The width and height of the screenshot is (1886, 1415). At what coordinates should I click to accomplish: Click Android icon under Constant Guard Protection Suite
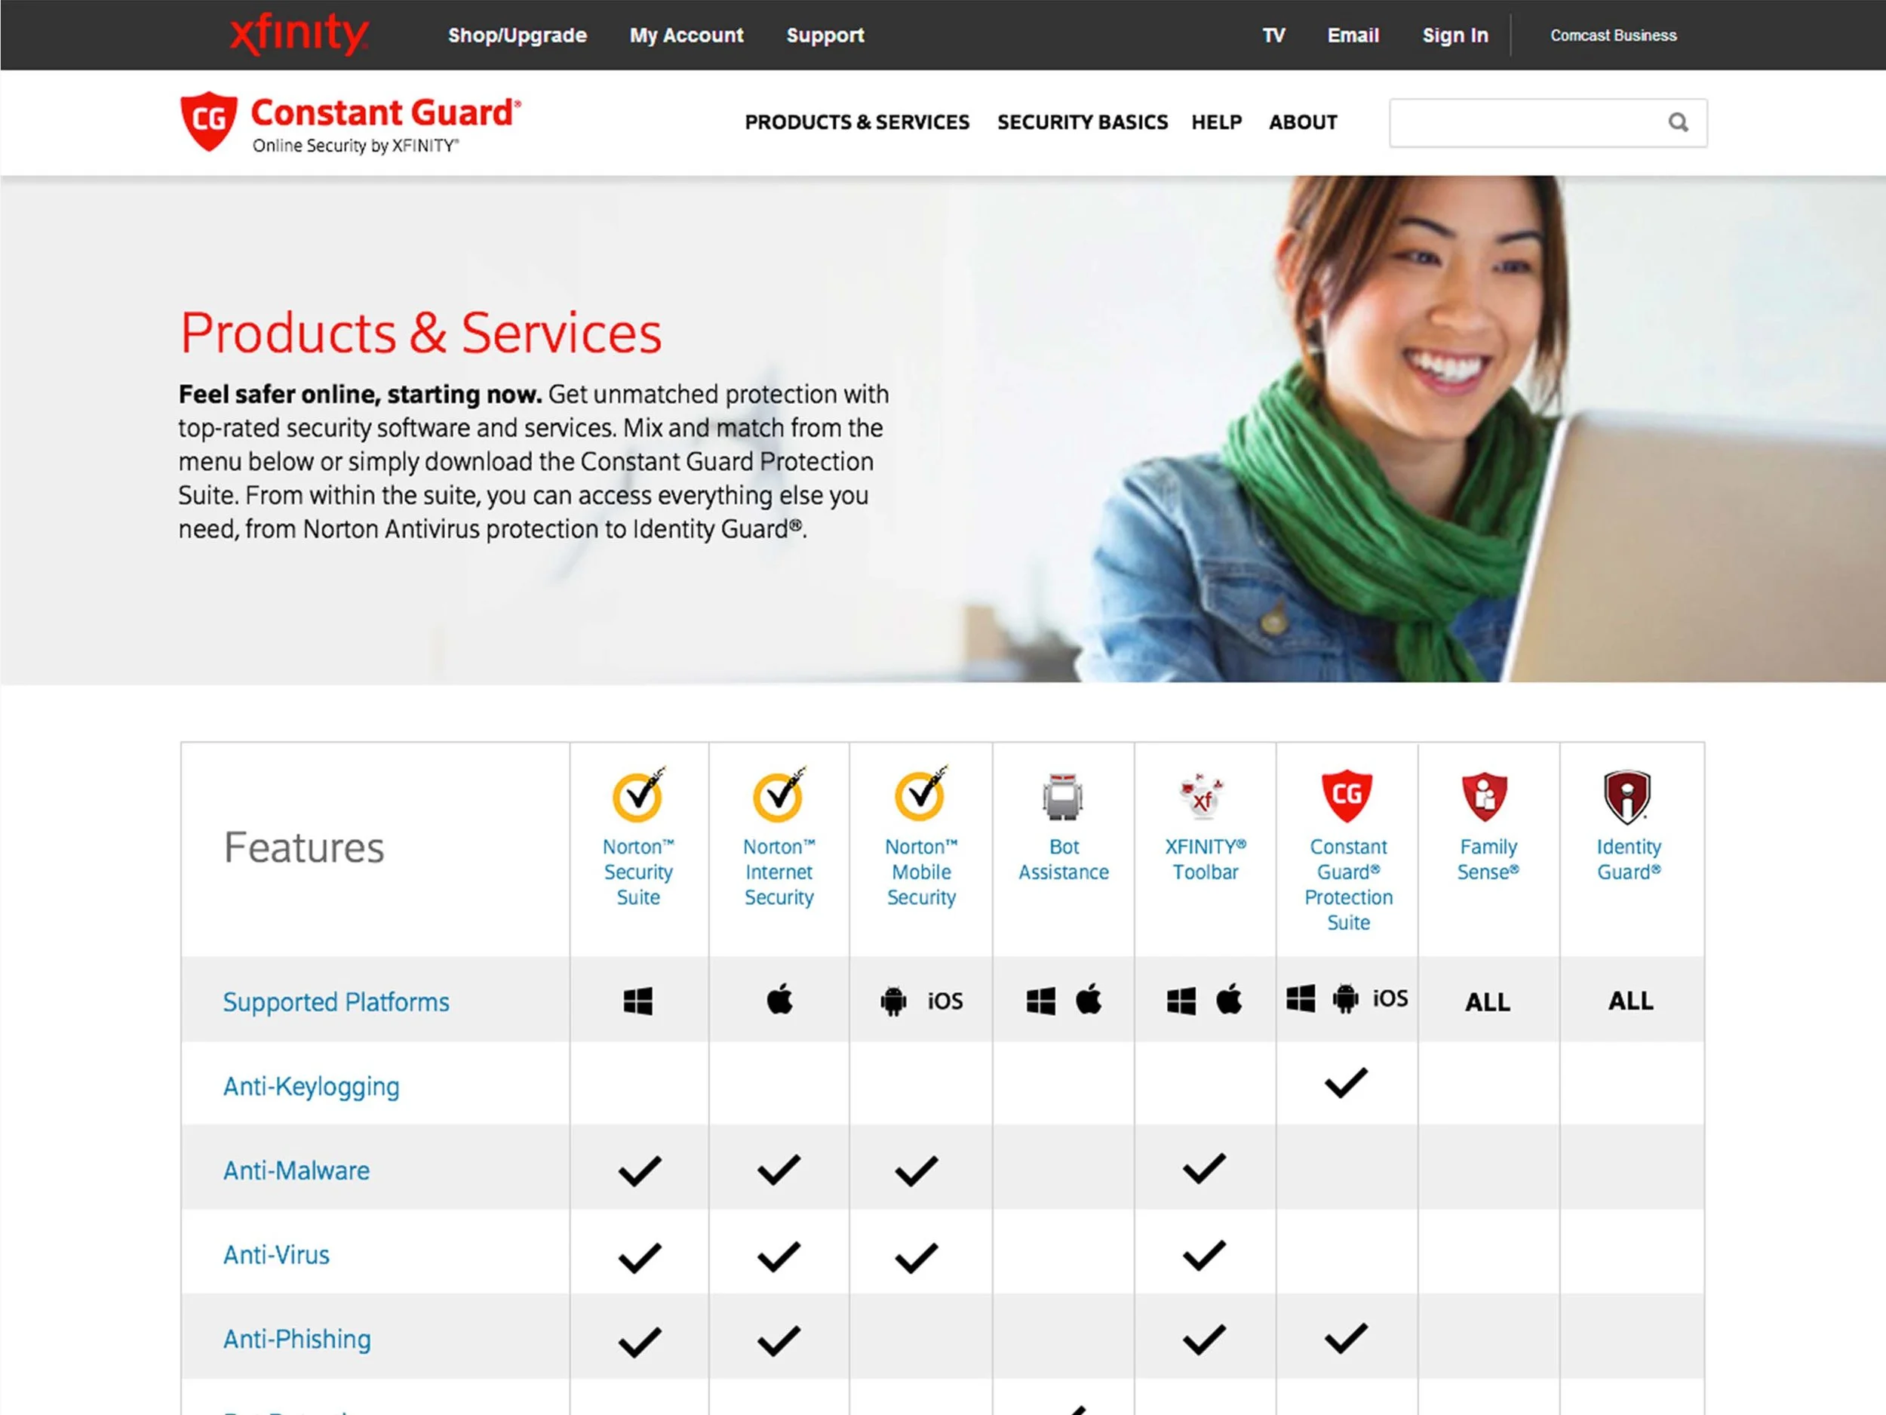tap(1345, 998)
